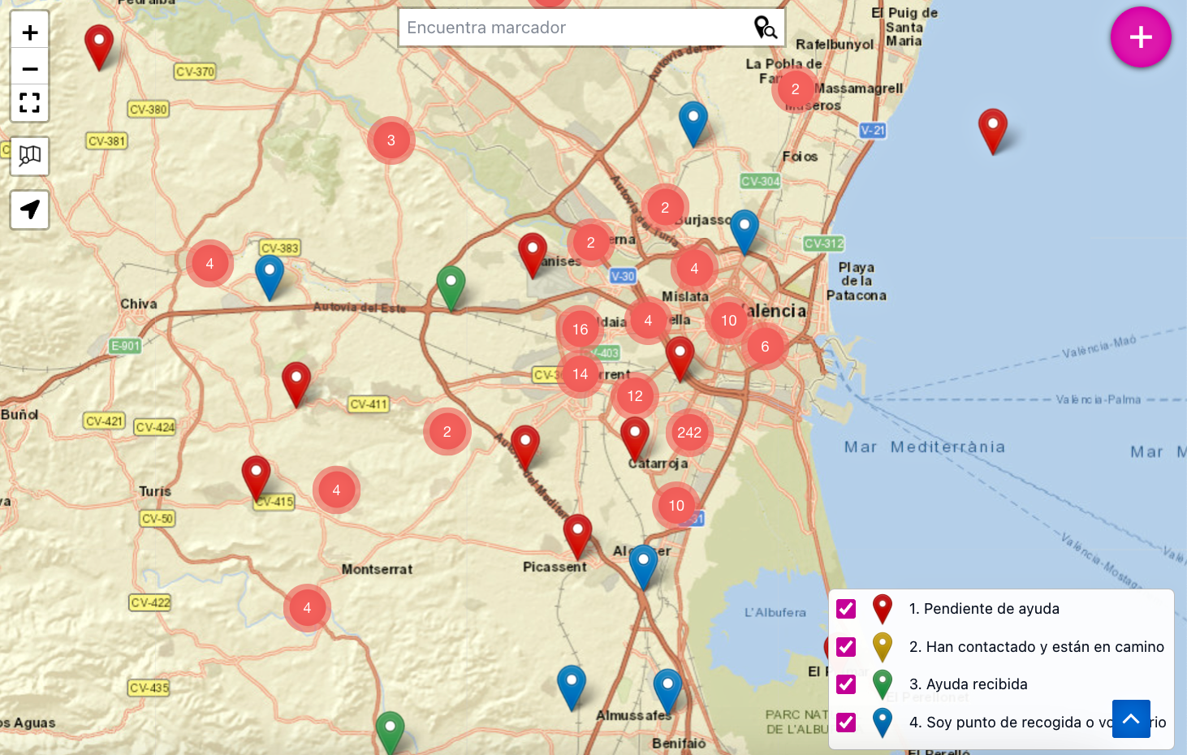Open the cluster of 242 markers
Viewport: 1187px width, 755px height.
coord(689,433)
